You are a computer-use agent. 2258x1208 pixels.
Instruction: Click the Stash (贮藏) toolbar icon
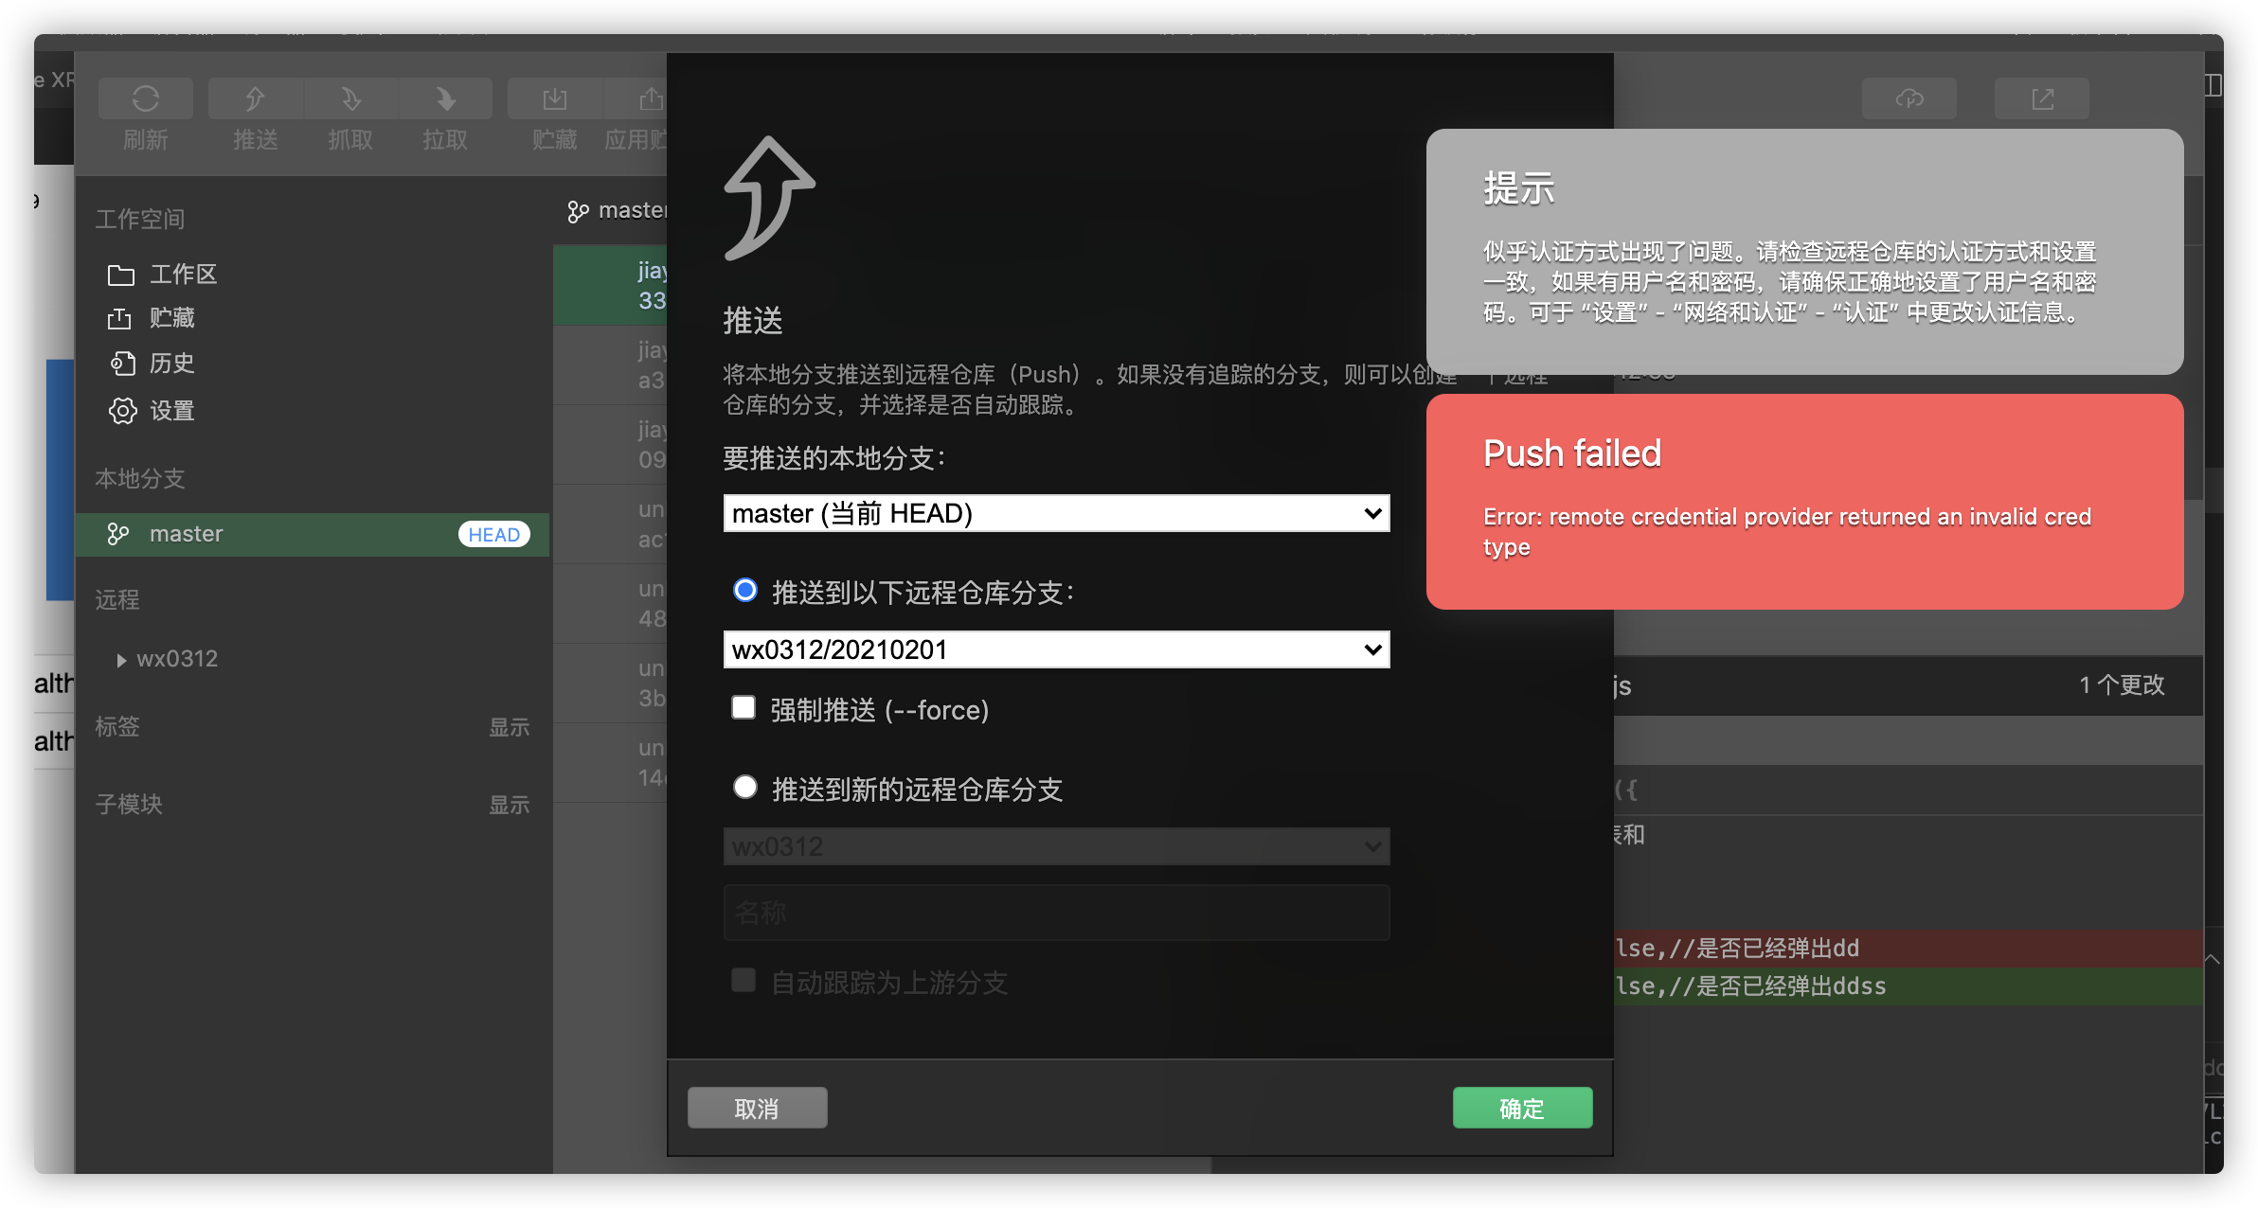click(x=555, y=99)
